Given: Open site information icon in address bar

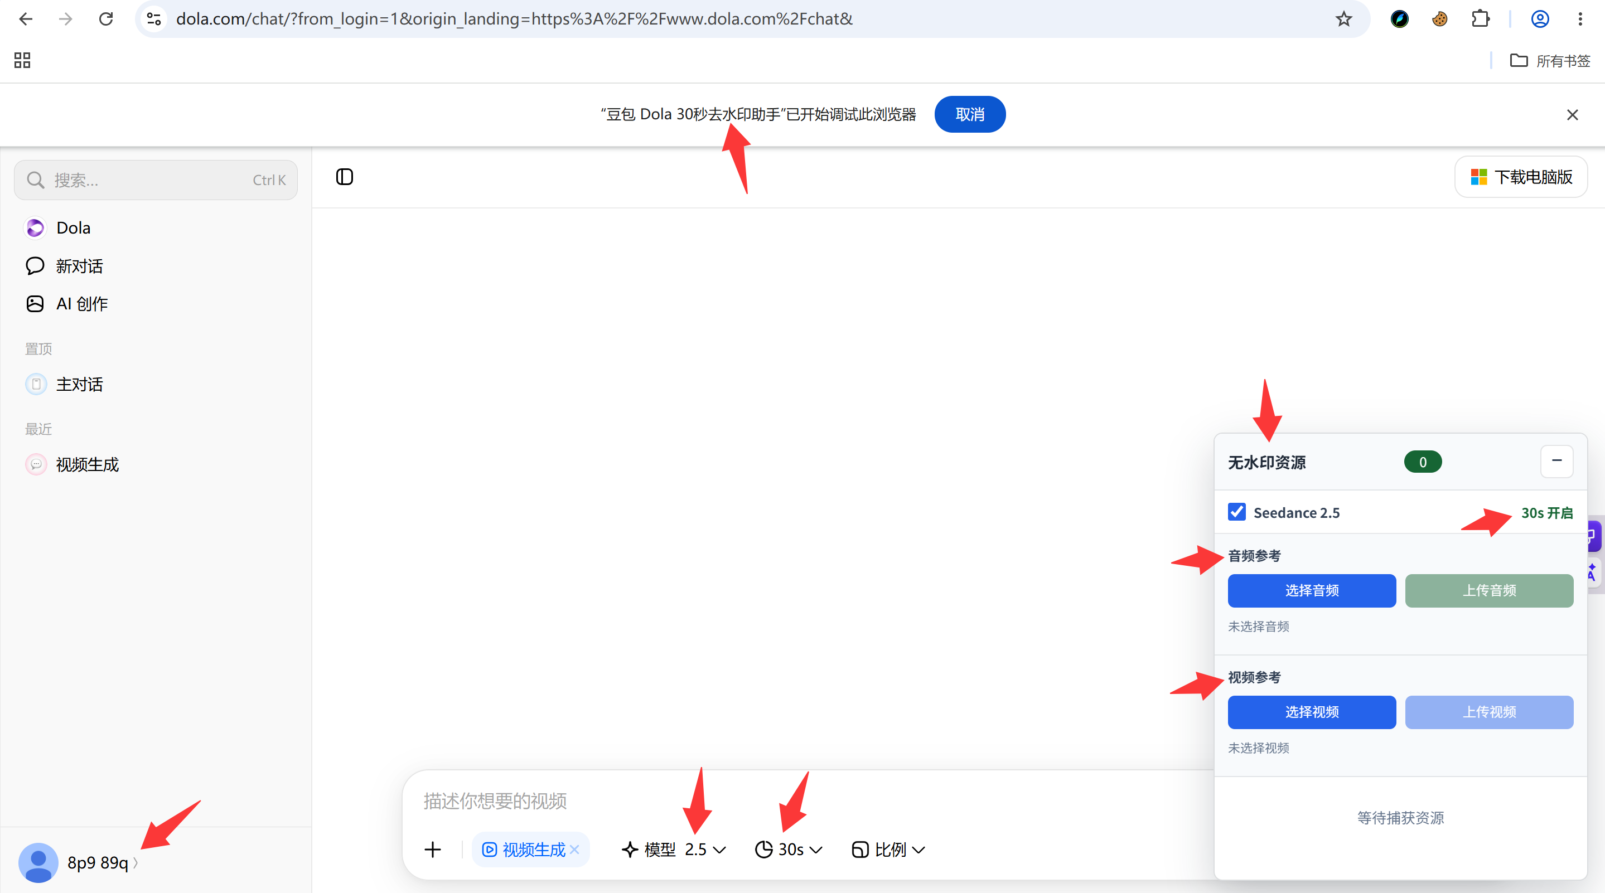Looking at the screenshot, I should tap(154, 19).
